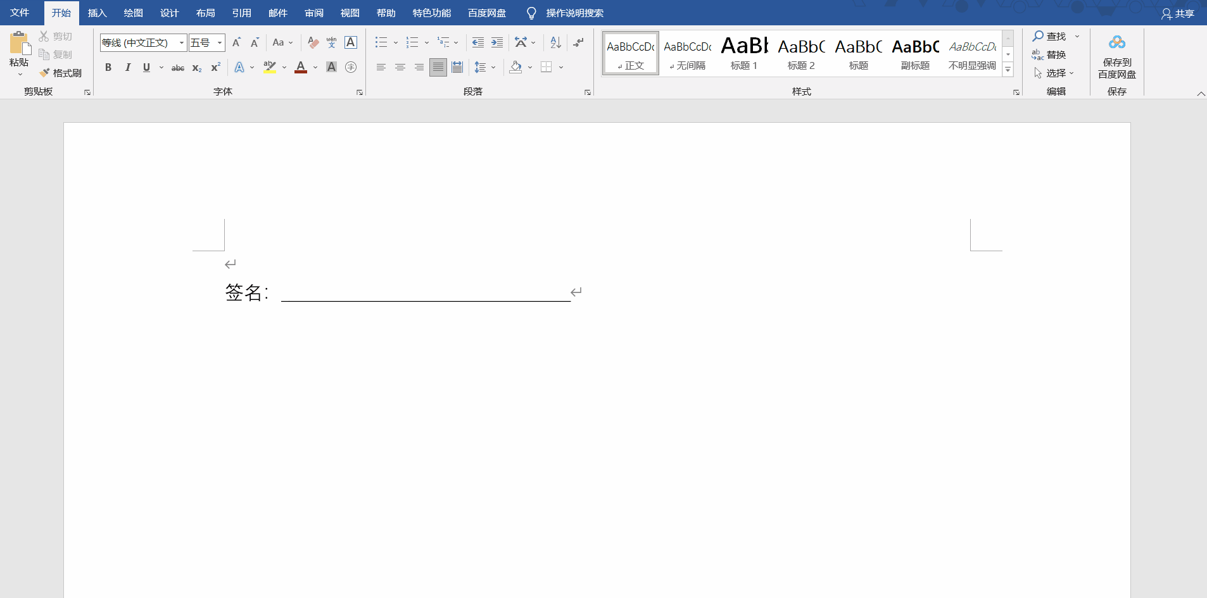Screen dimensions: 1207x598
Task: Click the Format Painter (格式刷) icon
Action: [x=45, y=73]
